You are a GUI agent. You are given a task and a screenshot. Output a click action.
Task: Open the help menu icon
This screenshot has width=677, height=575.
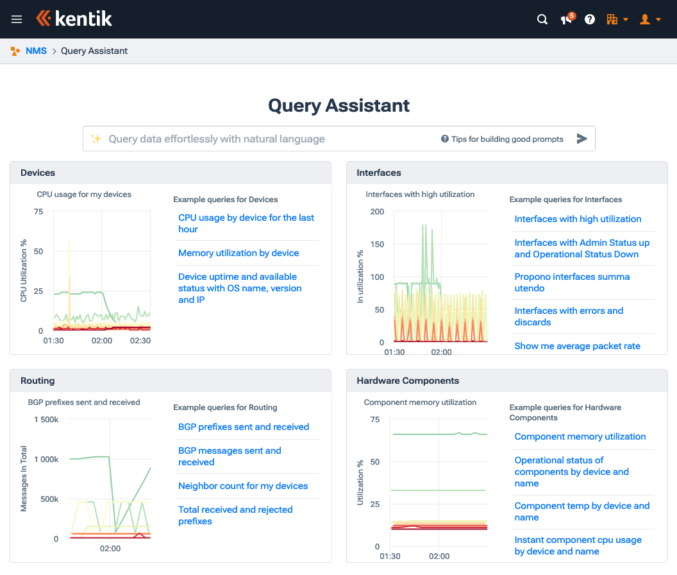pyautogui.click(x=589, y=19)
